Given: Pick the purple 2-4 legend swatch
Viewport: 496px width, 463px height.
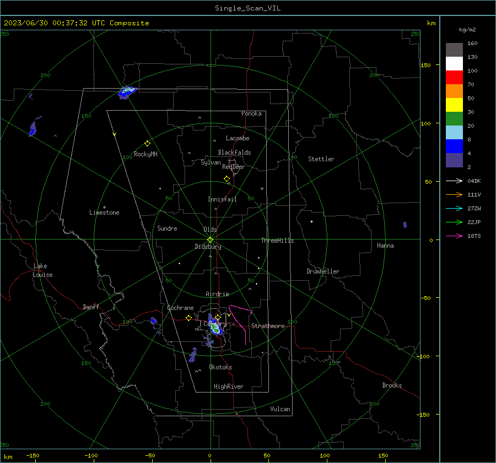Looking at the screenshot, I should [454, 160].
